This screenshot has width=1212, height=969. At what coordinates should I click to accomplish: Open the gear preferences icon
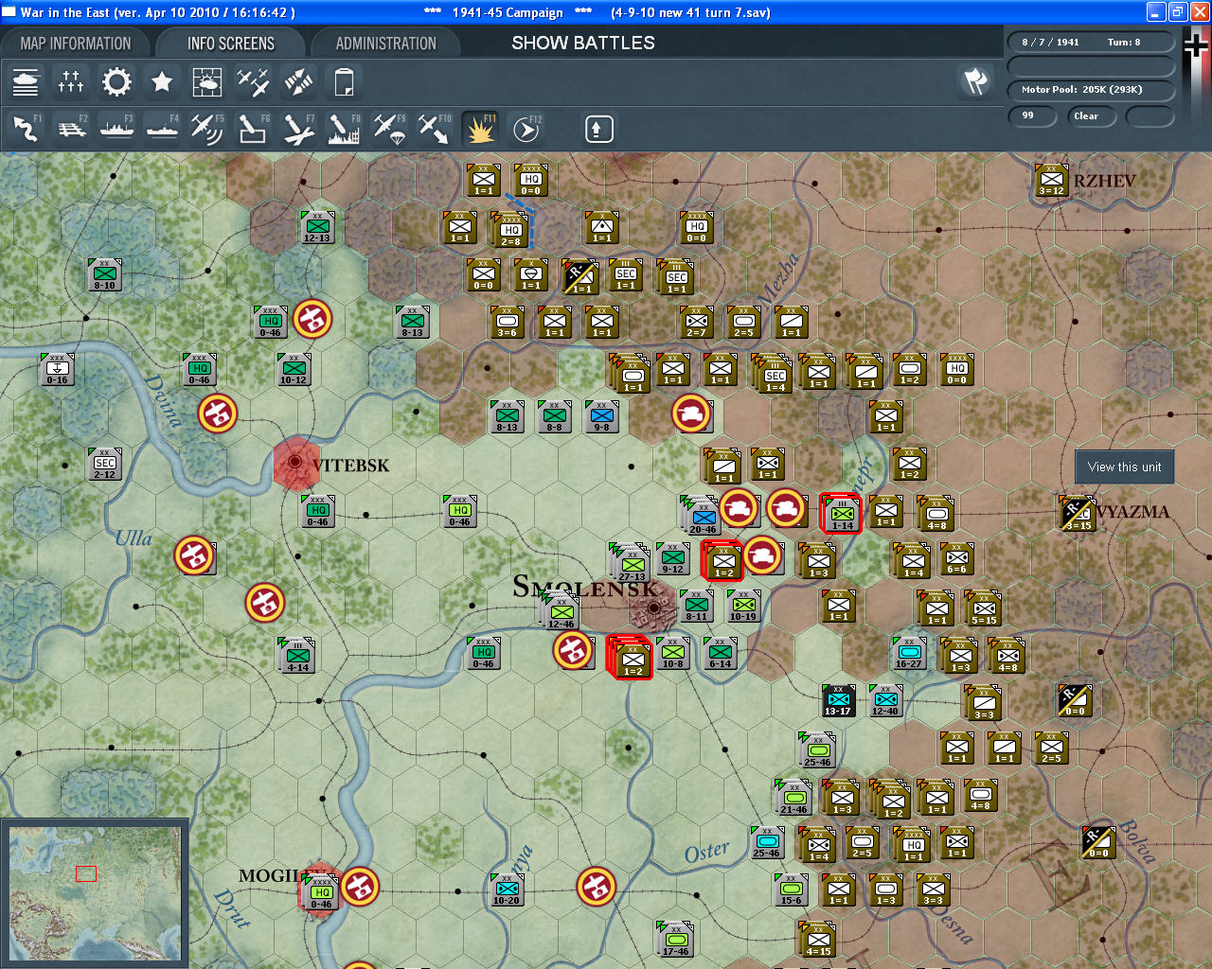(x=116, y=82)
